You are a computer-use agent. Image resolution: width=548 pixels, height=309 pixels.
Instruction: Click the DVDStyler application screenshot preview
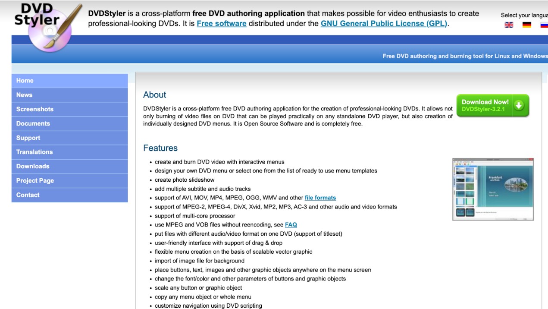coord(492,189)
